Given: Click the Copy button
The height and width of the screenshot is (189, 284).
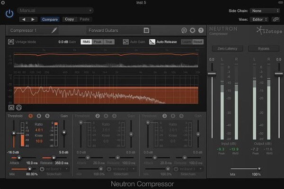Looking at the screenshot, I should [x=70, y=19].
